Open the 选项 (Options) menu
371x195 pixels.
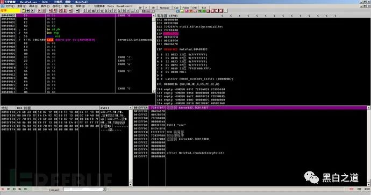(x=57, y=6)
